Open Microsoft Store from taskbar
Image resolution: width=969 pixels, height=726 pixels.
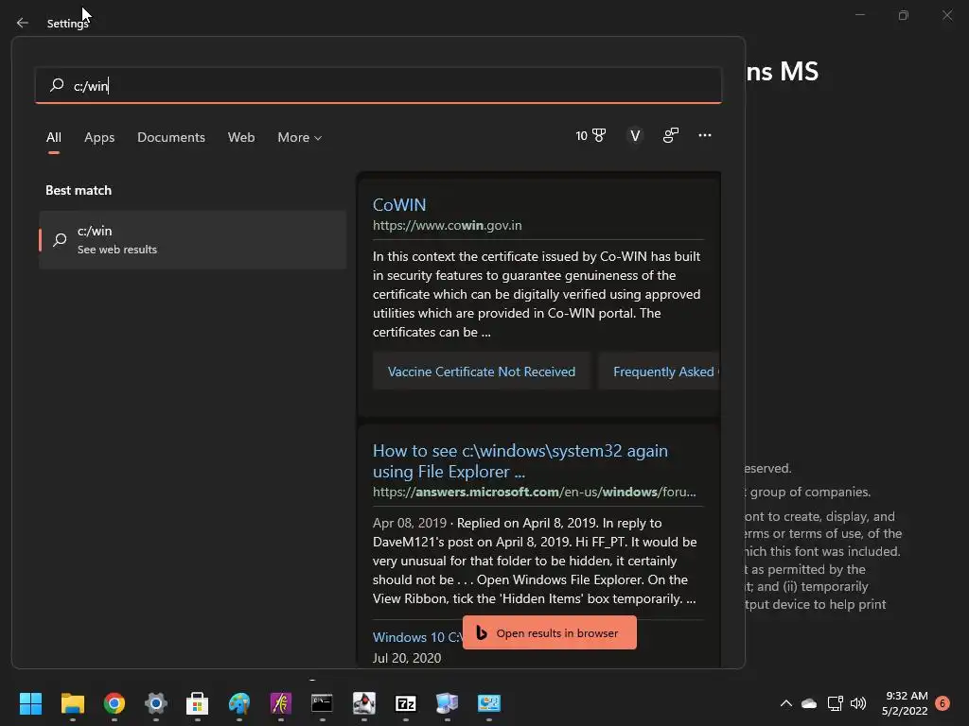pos(197,703)
